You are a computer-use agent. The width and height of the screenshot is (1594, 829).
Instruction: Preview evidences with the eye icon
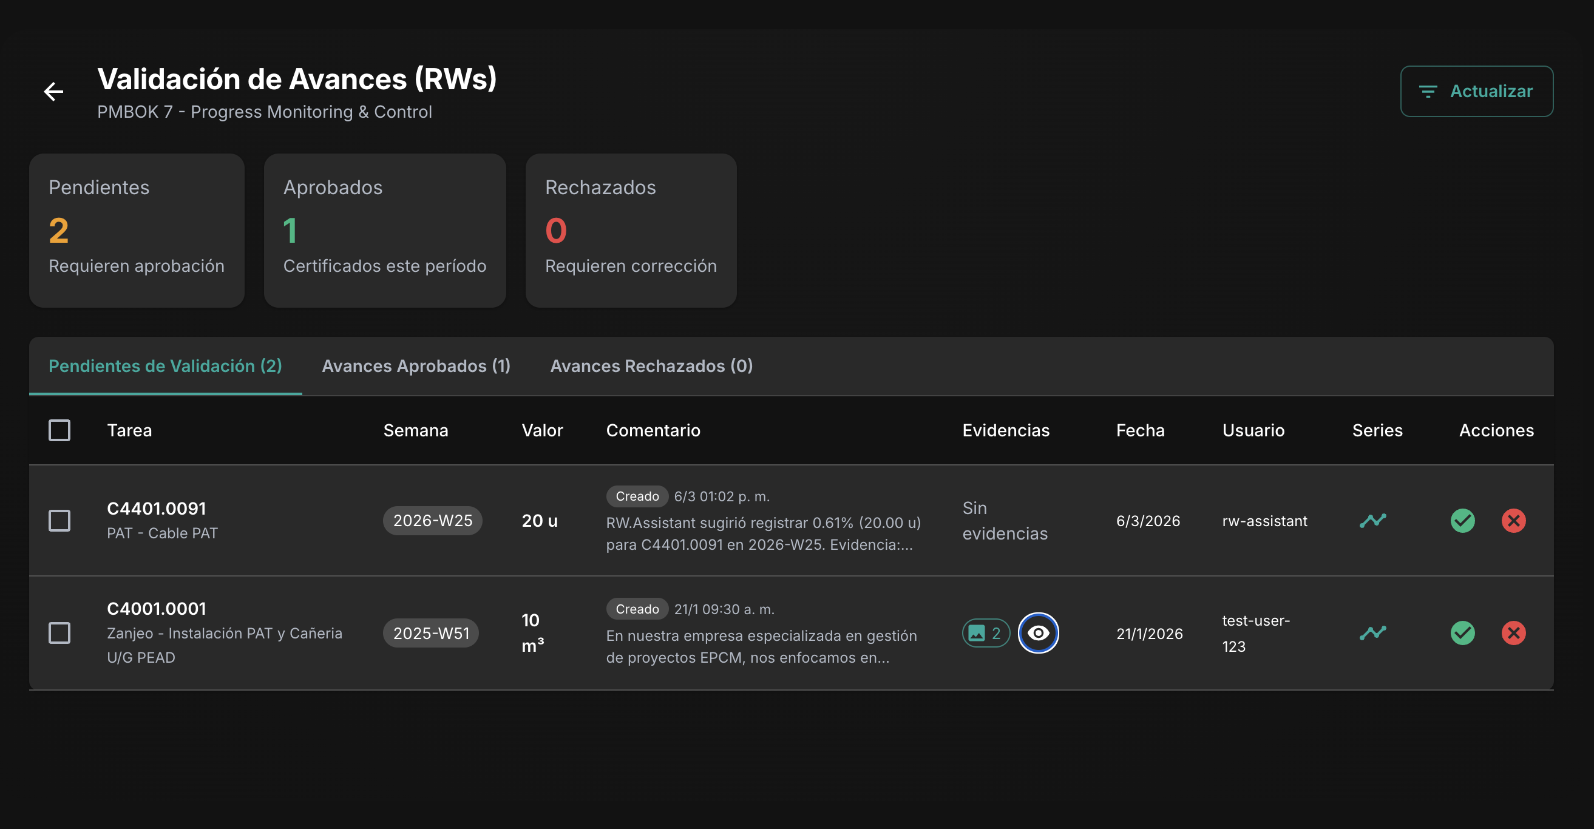1039,633
